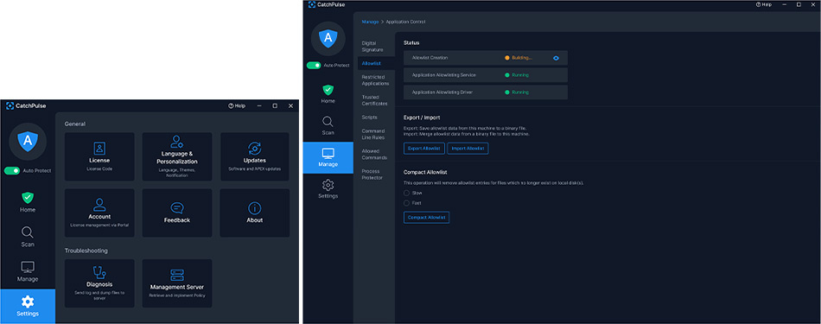The width and height of the screenshot is (821, 324).
Task: Click Import Allowlist button
Action: coord(468,148)
